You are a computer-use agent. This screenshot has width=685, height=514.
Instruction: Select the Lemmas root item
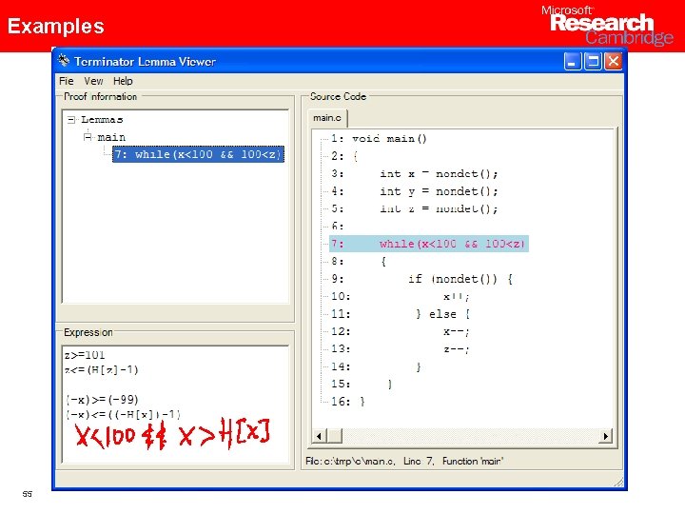click(x=102, y=119)
